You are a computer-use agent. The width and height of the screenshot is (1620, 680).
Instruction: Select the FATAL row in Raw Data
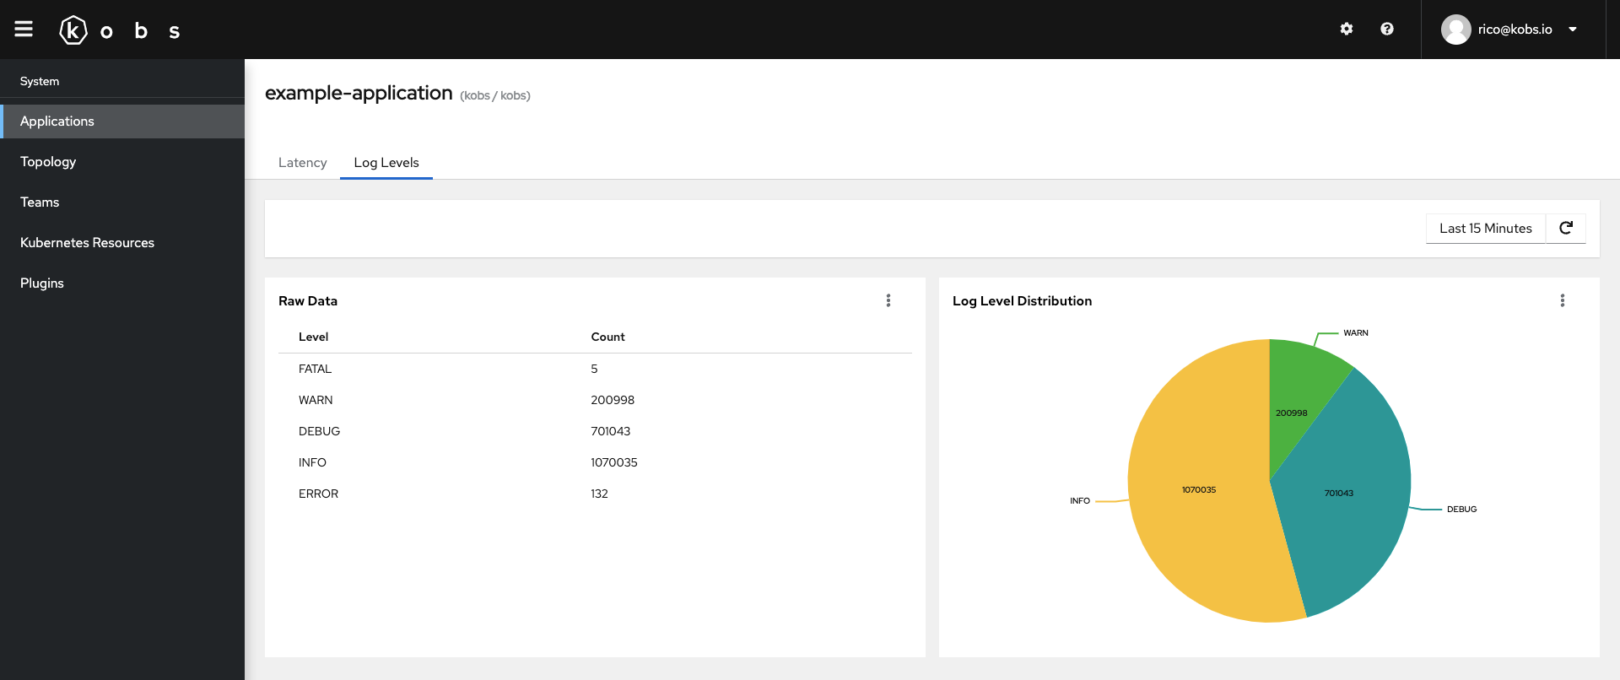pos(595,369)
